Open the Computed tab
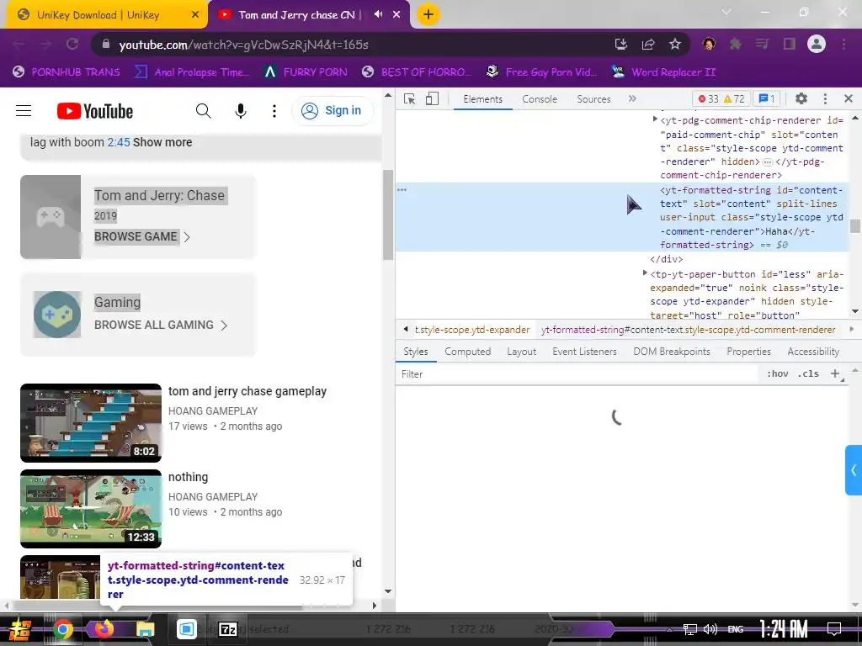 [x=468, y=352]
